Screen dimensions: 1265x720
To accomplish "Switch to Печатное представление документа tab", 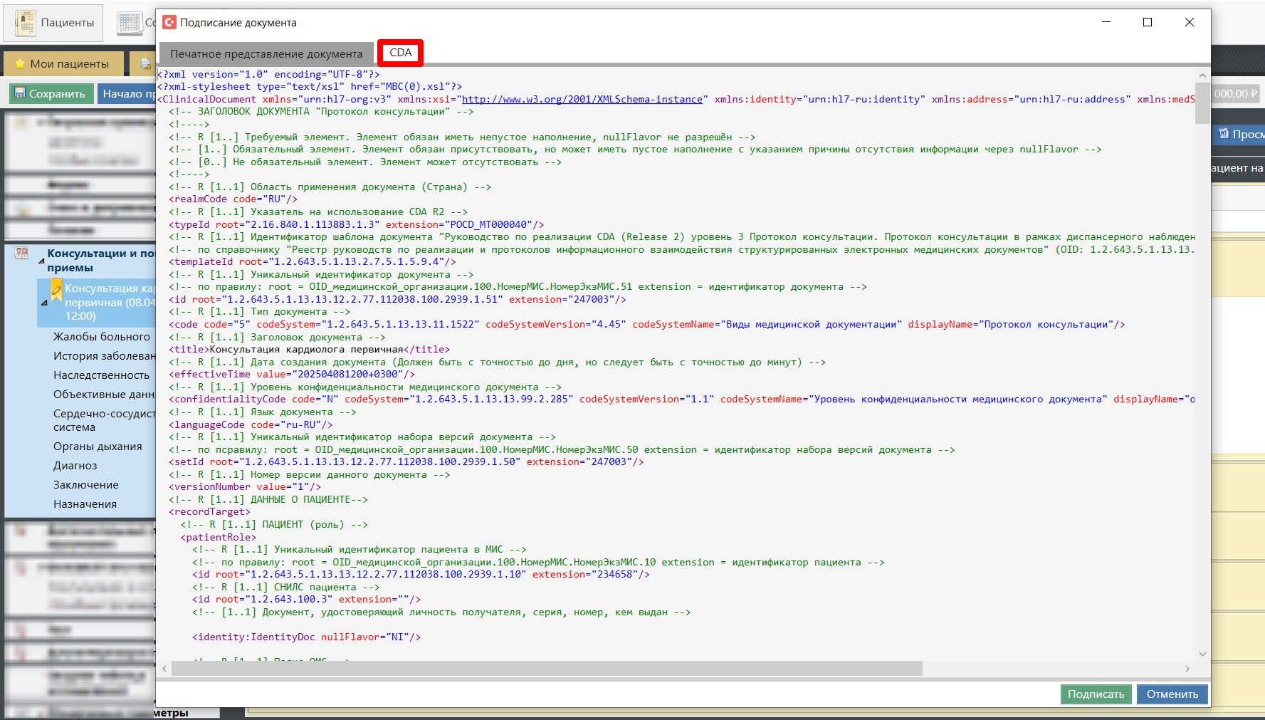I will pos(266,54).
